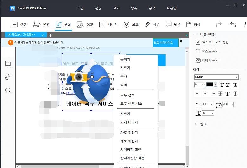Screen dimensions: 247x168
Task: Add a new document tab
Action: pos(50,35)
